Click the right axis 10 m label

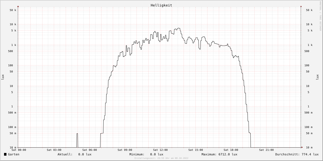click(309, 148)
